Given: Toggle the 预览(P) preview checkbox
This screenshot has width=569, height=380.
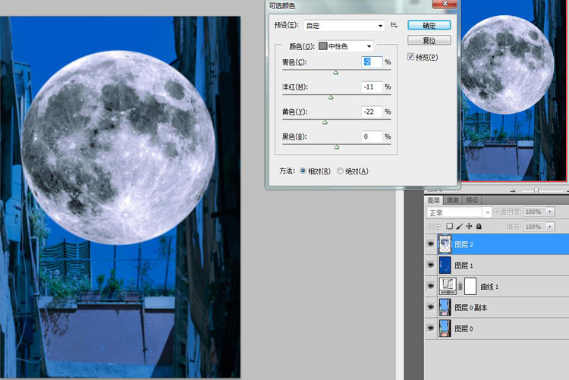Looking at the screenshot, I should pyautogui.click(x=410, y=57).
